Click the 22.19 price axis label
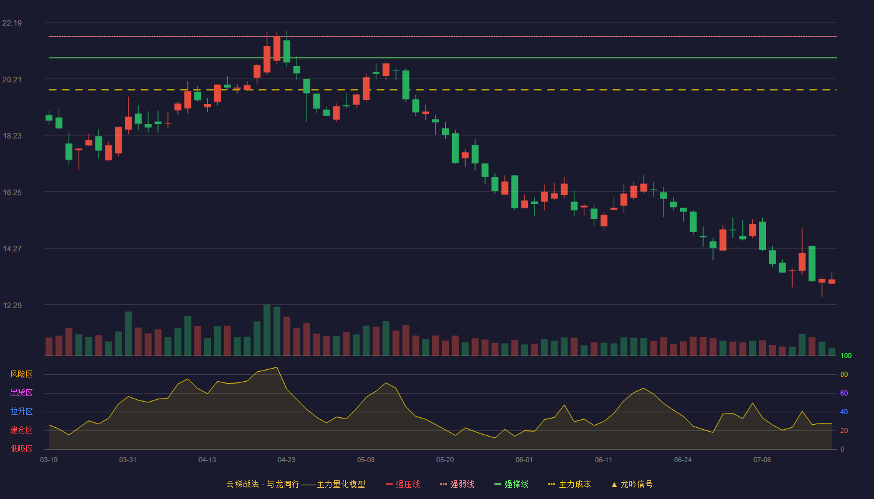874x499 pixels. tap(12, 23)
